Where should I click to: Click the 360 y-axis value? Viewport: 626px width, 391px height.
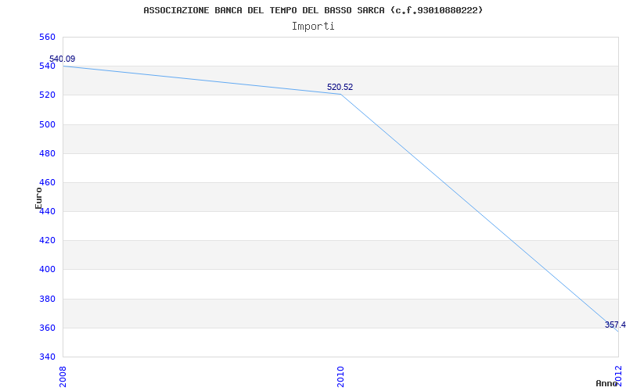47,328
